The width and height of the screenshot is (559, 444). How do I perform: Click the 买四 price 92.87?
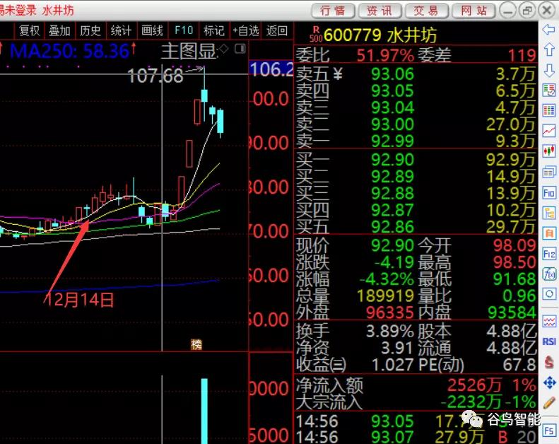[x=392, y=210]
